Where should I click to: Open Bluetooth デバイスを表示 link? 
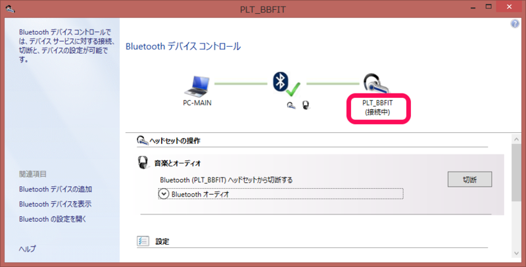pos(55,204)
